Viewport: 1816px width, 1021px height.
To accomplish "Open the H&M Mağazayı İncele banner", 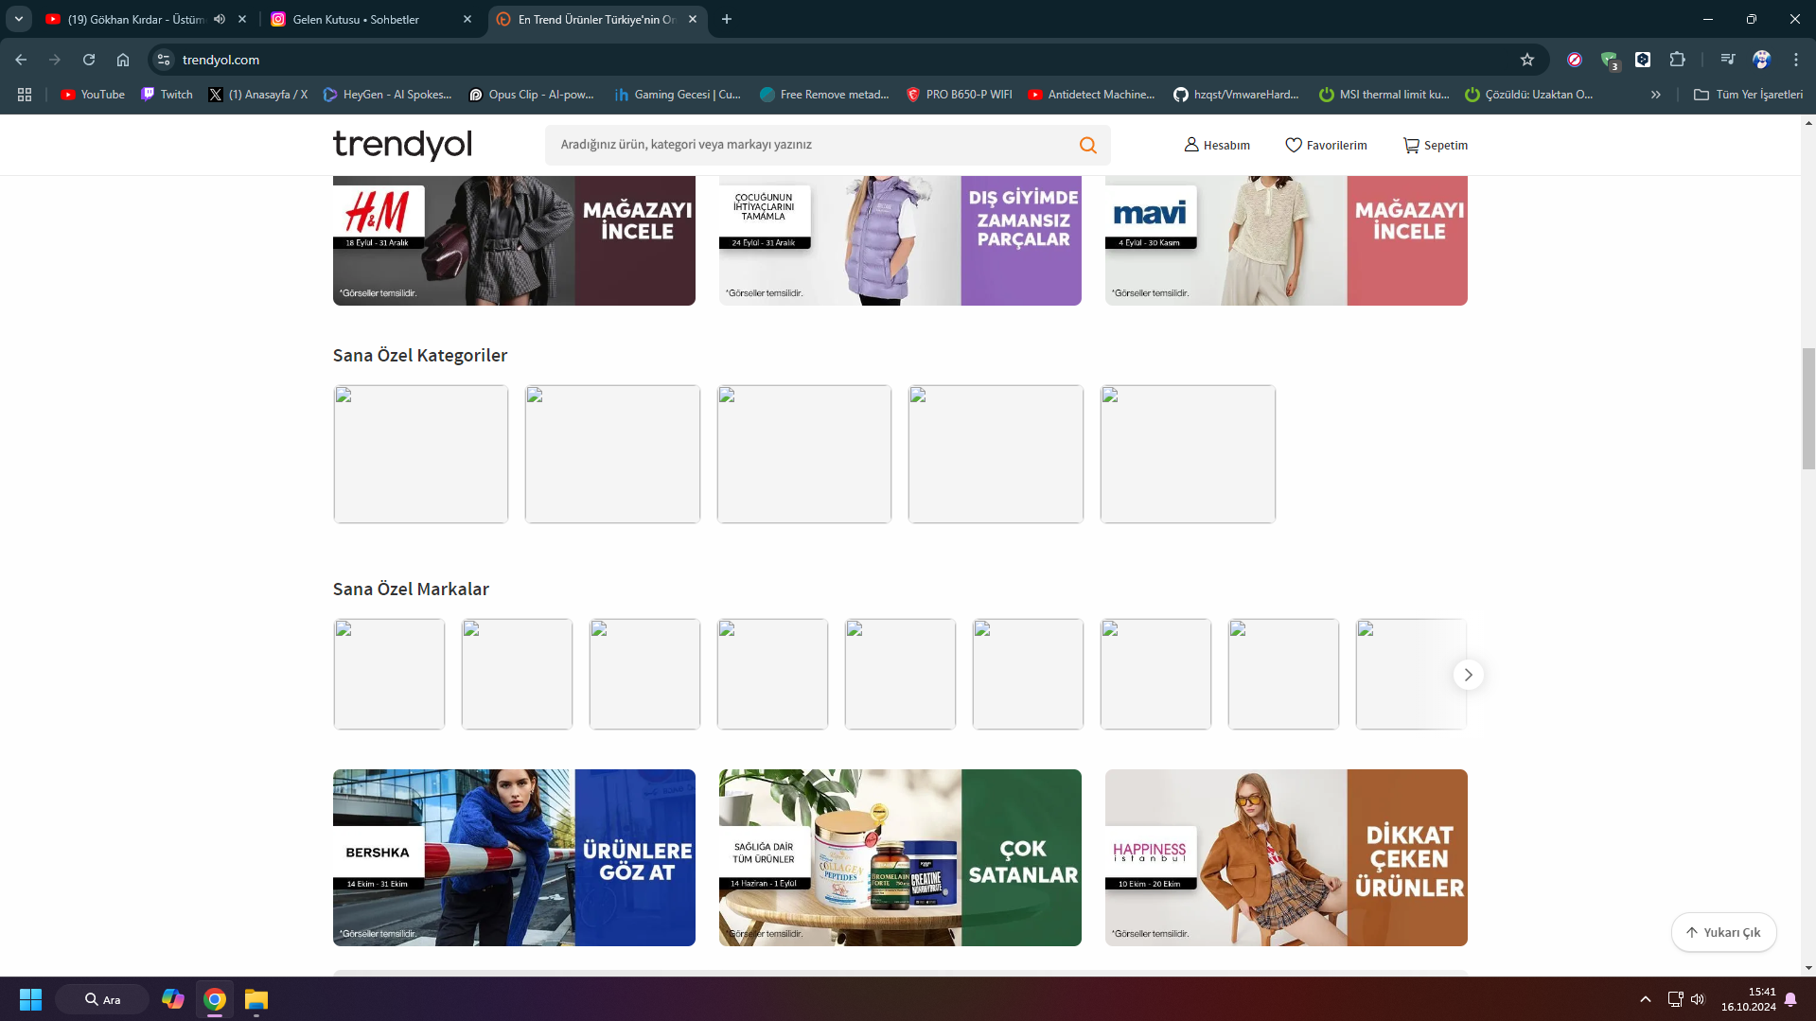I will (514, 240).
